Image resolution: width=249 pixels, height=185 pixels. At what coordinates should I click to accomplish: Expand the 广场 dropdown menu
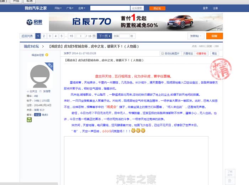[70, 8]
